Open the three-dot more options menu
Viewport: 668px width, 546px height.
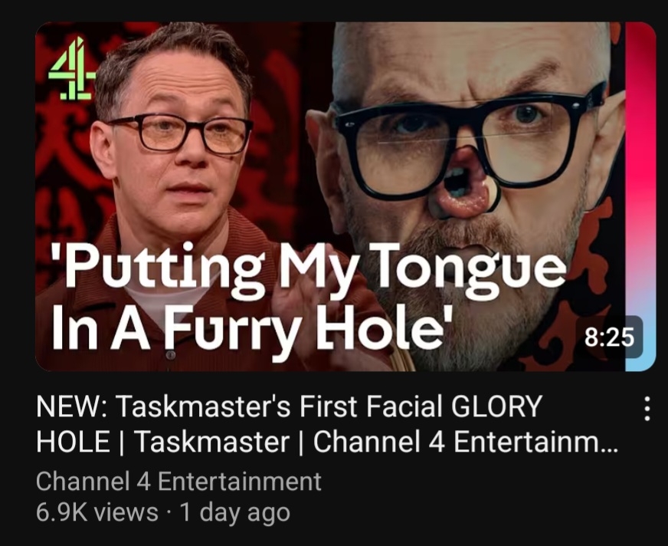coord(647,409)
